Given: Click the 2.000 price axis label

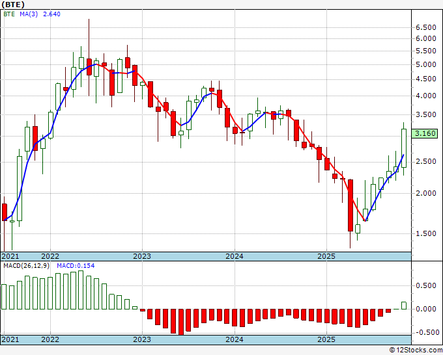Looking at the screenshot, I should 426,194.
